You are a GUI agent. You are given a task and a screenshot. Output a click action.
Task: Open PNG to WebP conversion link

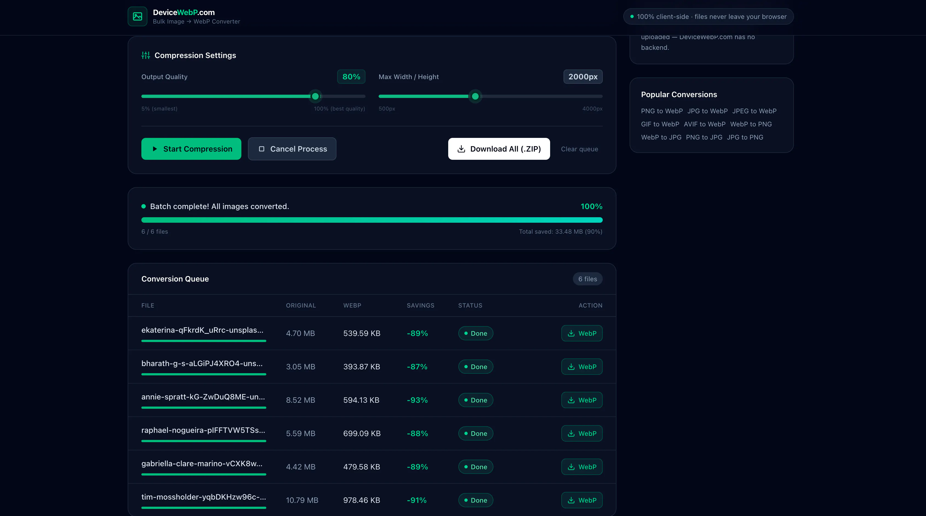coord(662,111)
